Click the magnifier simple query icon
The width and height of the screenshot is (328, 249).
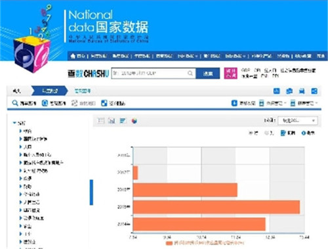pos(15,103)
